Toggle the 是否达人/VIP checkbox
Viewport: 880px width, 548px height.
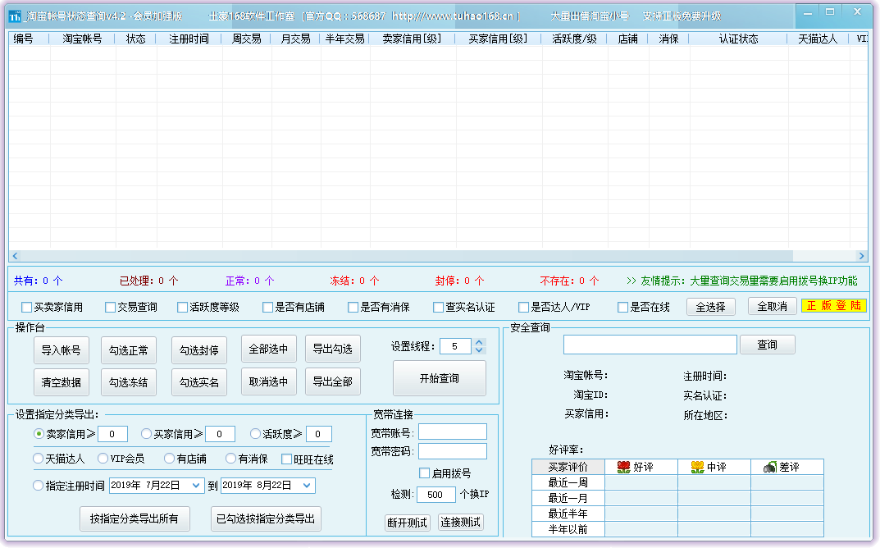(x=523, y=307)
